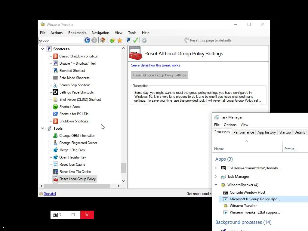Click the Classic Shutdown Shortcut icon
The image size is (308, 231).
(x=55, y=56)
